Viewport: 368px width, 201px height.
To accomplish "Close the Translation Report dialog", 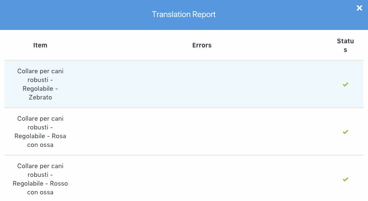I will click(x=359, y=8).
